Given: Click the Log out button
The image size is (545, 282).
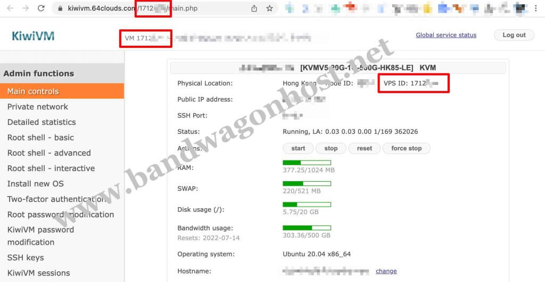Looking at the screenshot, I should pyautogui.click(x=514, y=35).
